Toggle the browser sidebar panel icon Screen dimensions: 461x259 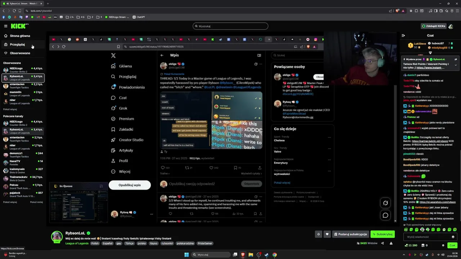tap(436, 11)
